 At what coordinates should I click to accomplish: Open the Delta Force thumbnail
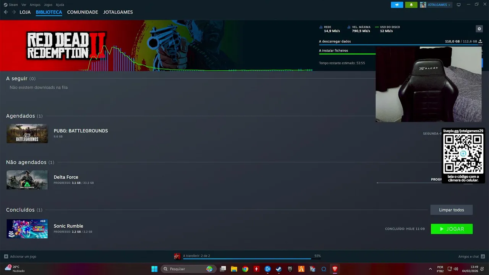pyautogui.click(x=27, y=180)
